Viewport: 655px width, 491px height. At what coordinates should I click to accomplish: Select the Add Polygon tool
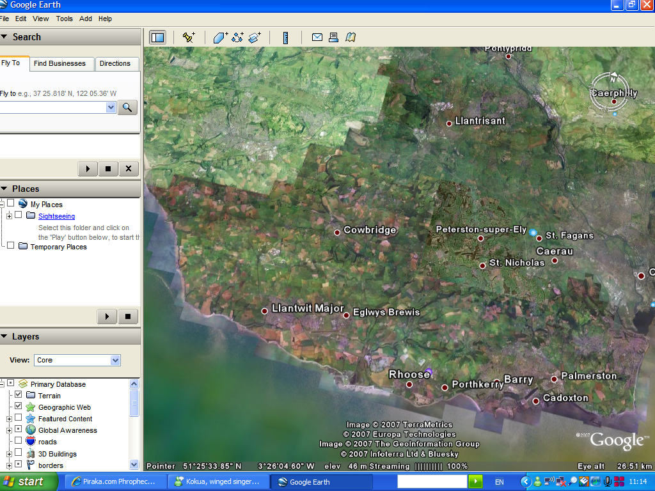(x=220, y=38)
